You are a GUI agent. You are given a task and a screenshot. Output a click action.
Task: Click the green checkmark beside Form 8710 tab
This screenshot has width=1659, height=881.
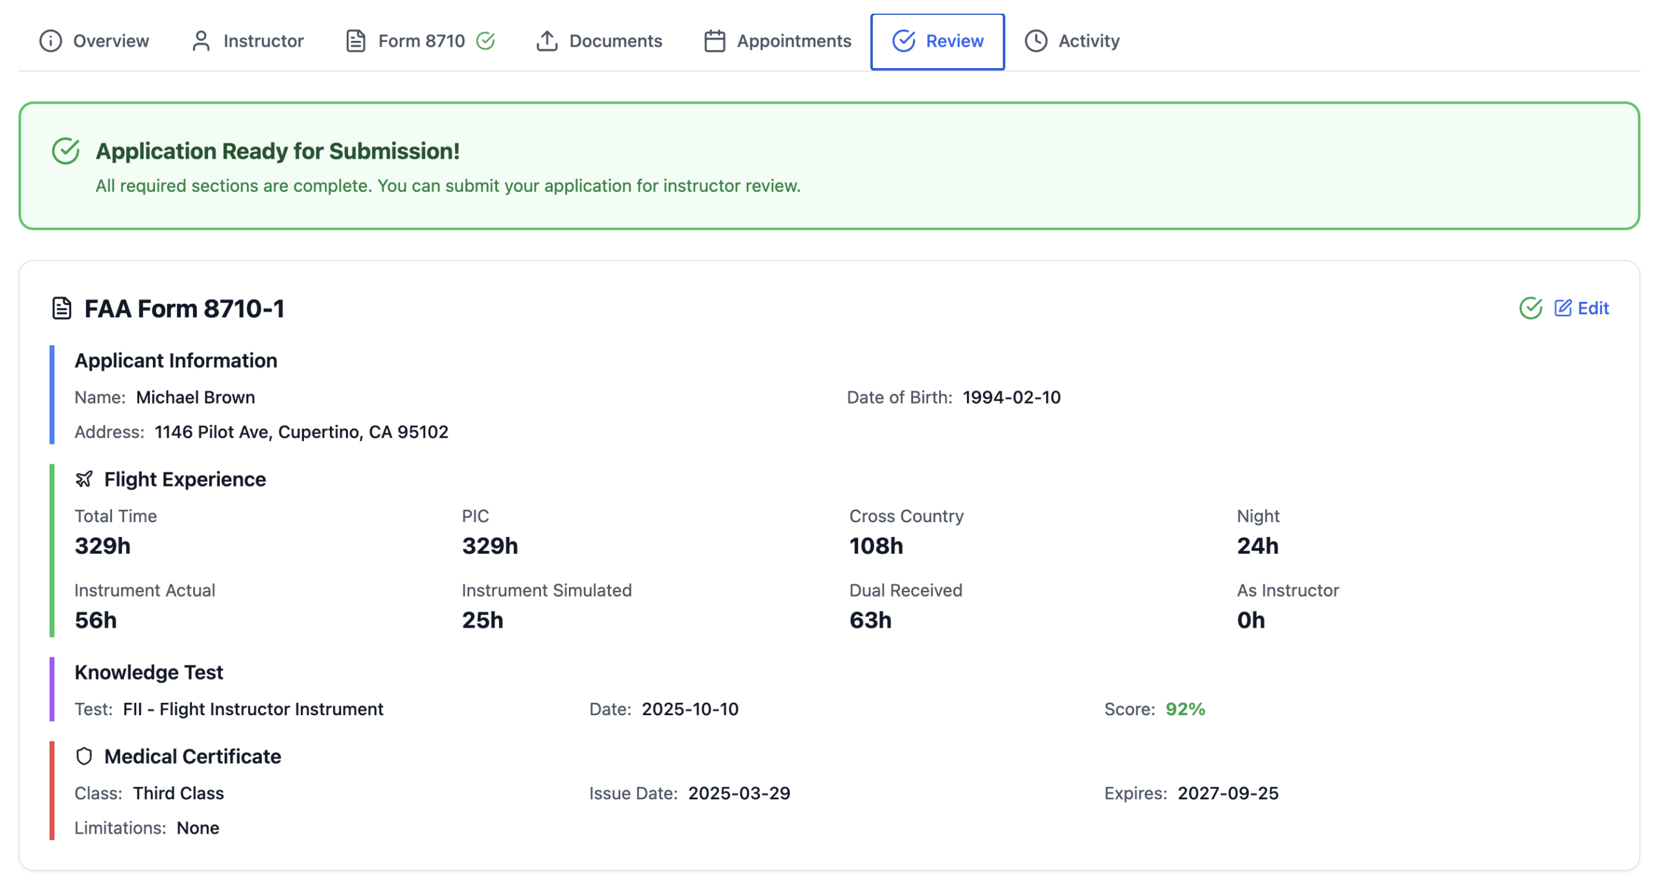coord(485,41)
